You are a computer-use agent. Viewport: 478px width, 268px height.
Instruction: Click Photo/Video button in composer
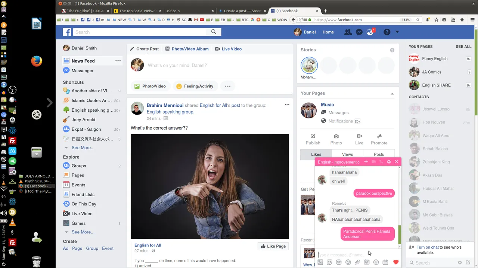click(x=150, y=86)
